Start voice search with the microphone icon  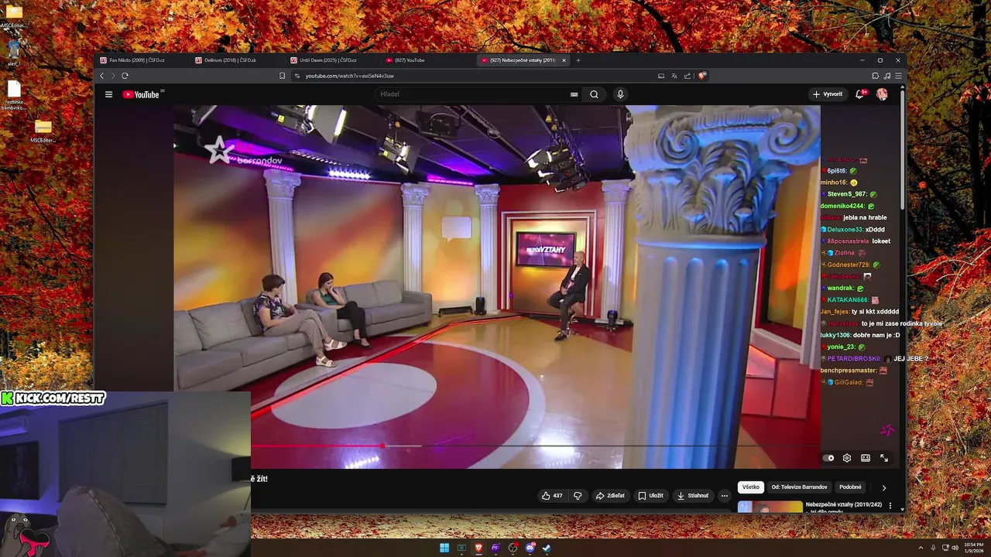tap(620, 94)
